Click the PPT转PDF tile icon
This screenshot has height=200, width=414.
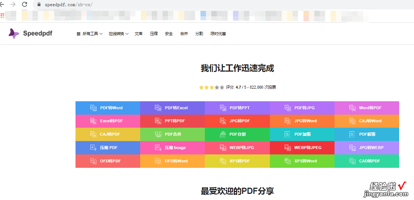click(158, 121)
